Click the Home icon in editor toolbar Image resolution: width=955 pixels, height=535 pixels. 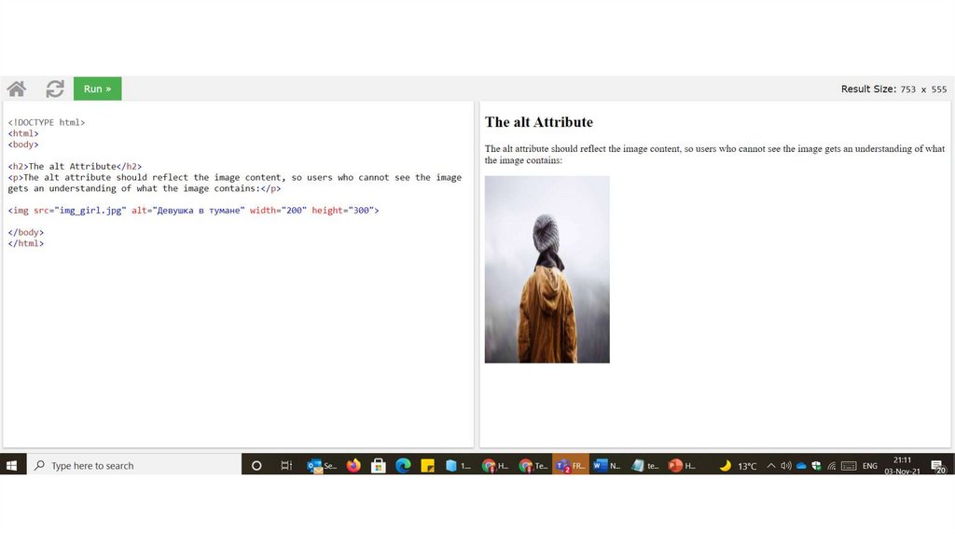[x=17, y=89]
